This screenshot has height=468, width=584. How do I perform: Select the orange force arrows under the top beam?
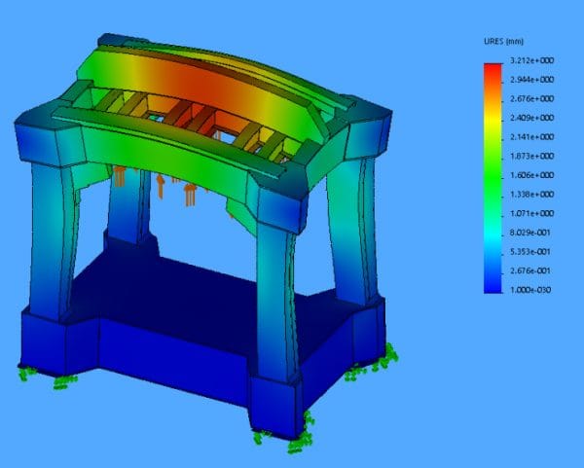[189, 195]
